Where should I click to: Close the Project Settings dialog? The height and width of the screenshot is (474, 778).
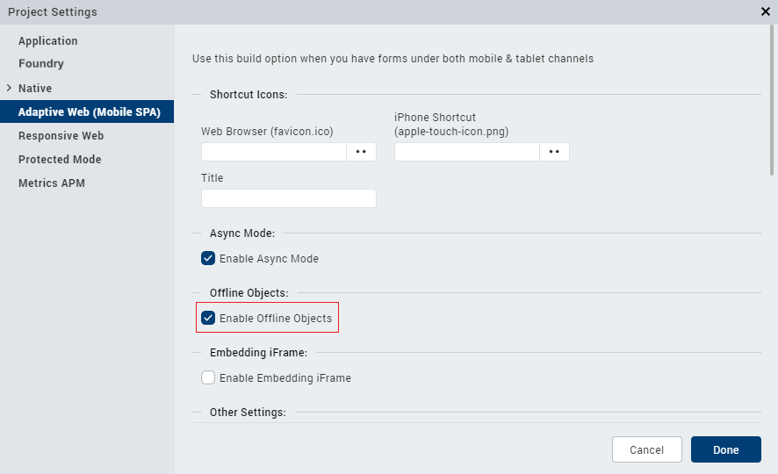pos(765,11)
